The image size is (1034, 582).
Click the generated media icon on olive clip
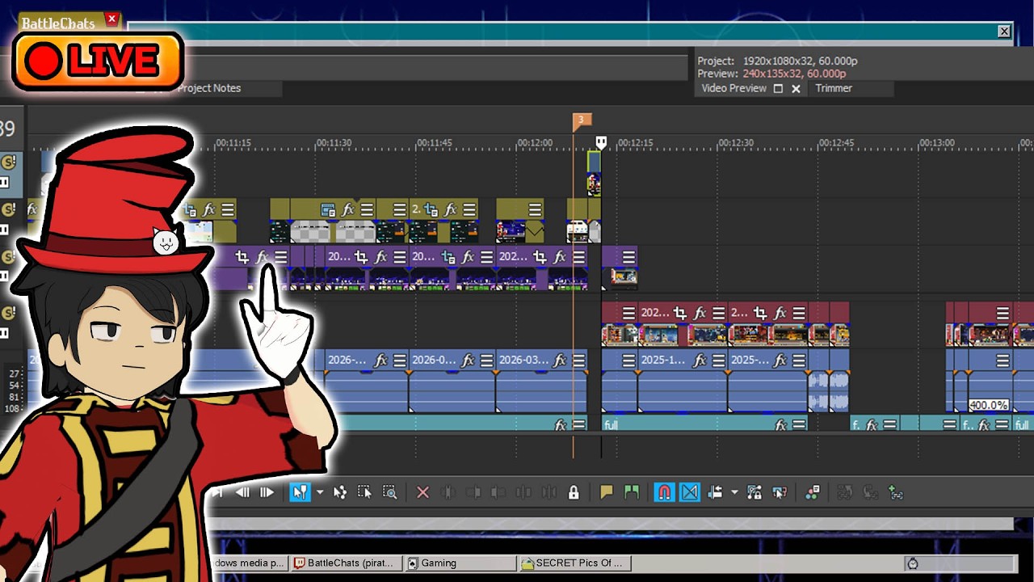click(328, 210)
